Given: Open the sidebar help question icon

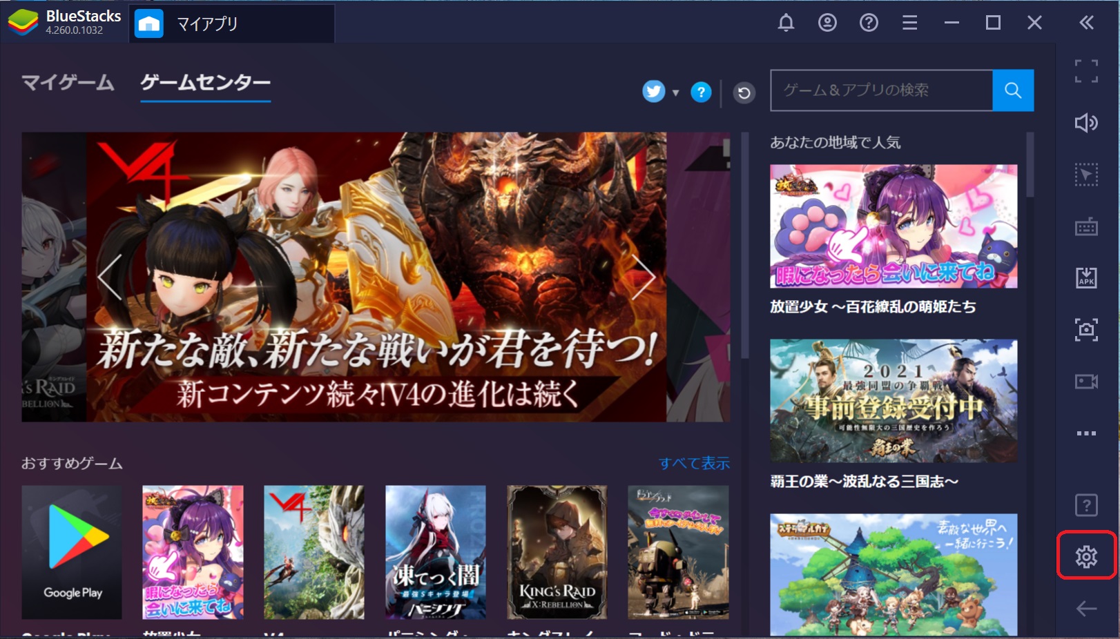Looking at the screenshot, I should tap(1086, 505).
